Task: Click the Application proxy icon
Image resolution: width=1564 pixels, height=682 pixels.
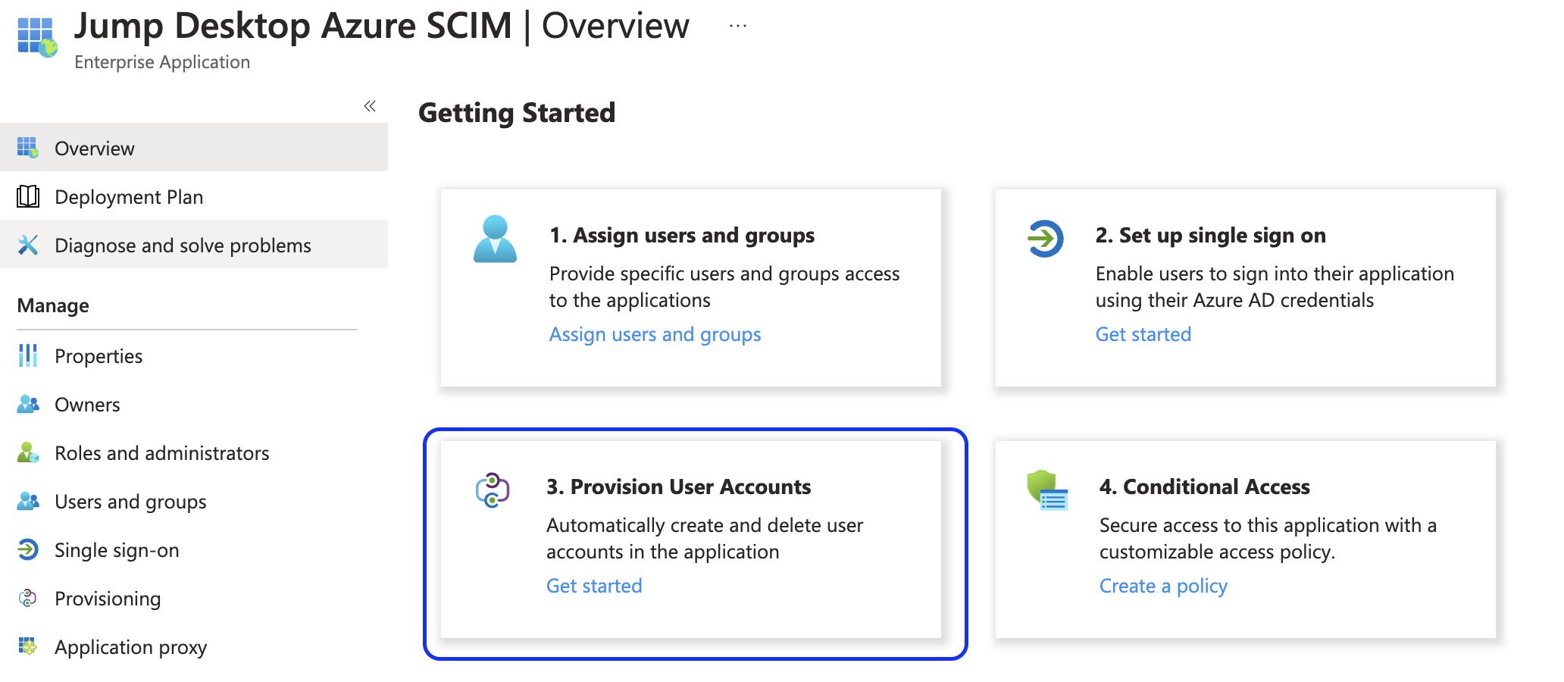Action: [28, 646]
